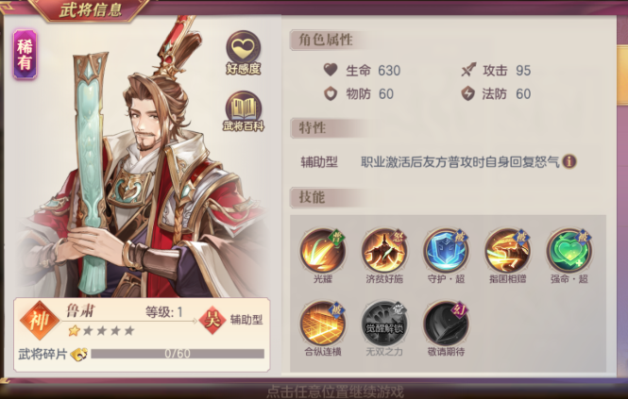This screenshot has width=628, height=399.
Task: Select the 指囷相赠 skill icon
Action: [507, 251]
